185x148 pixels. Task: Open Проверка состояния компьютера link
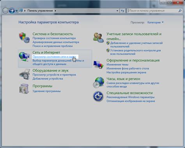tap(54, 38)
